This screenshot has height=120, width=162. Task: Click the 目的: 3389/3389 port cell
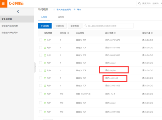113,112
